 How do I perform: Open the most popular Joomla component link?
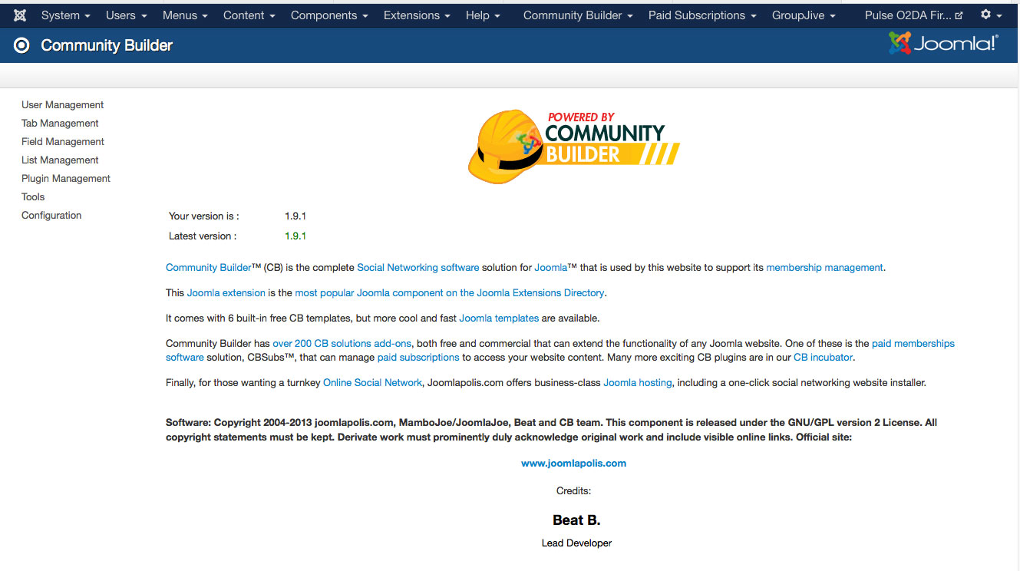tap(450, 293)
